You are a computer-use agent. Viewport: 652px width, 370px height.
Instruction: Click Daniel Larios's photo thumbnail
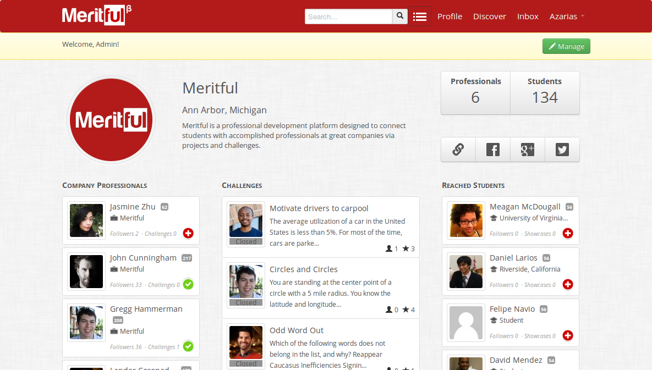(x=466, y=272)
